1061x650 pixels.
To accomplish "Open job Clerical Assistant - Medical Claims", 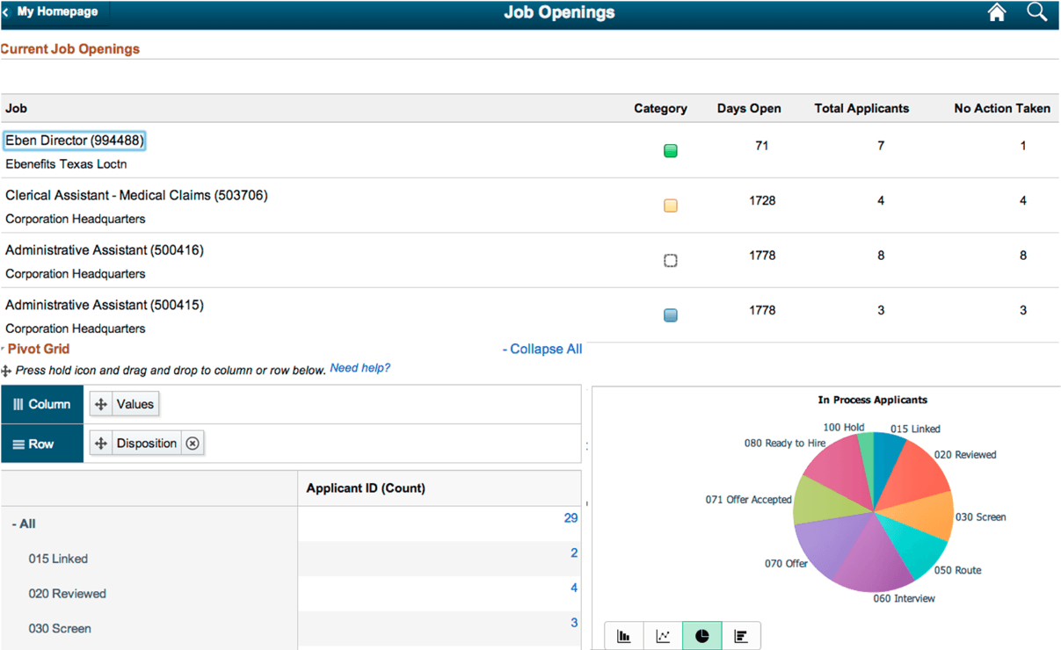I will 136,195.
